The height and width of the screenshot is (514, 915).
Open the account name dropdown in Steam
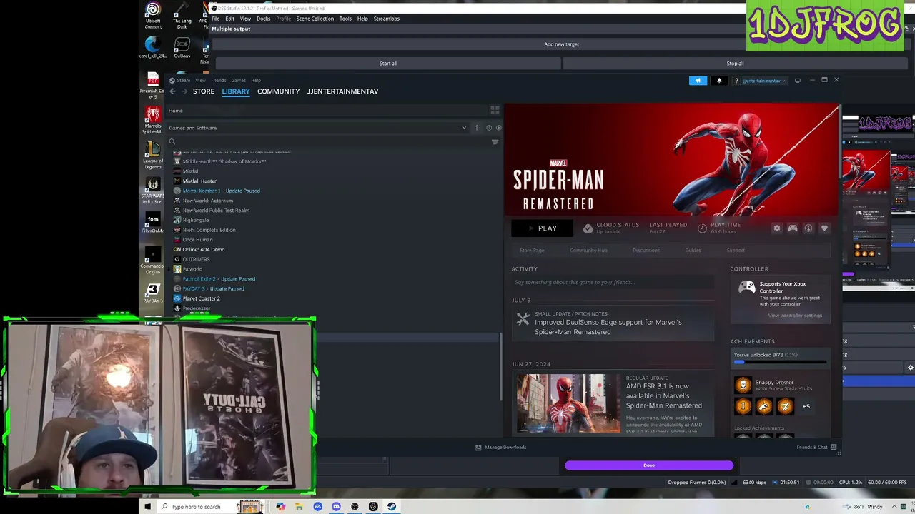pos(764,81)
